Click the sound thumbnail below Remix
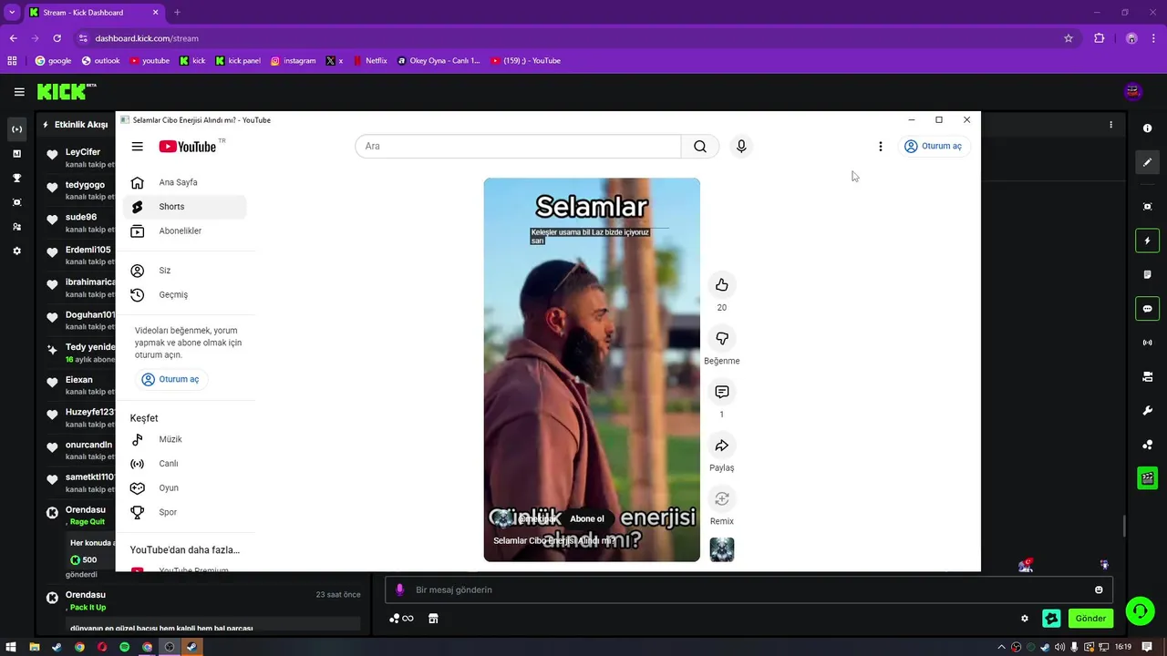The image size is (1167, 656). (722, 549)
